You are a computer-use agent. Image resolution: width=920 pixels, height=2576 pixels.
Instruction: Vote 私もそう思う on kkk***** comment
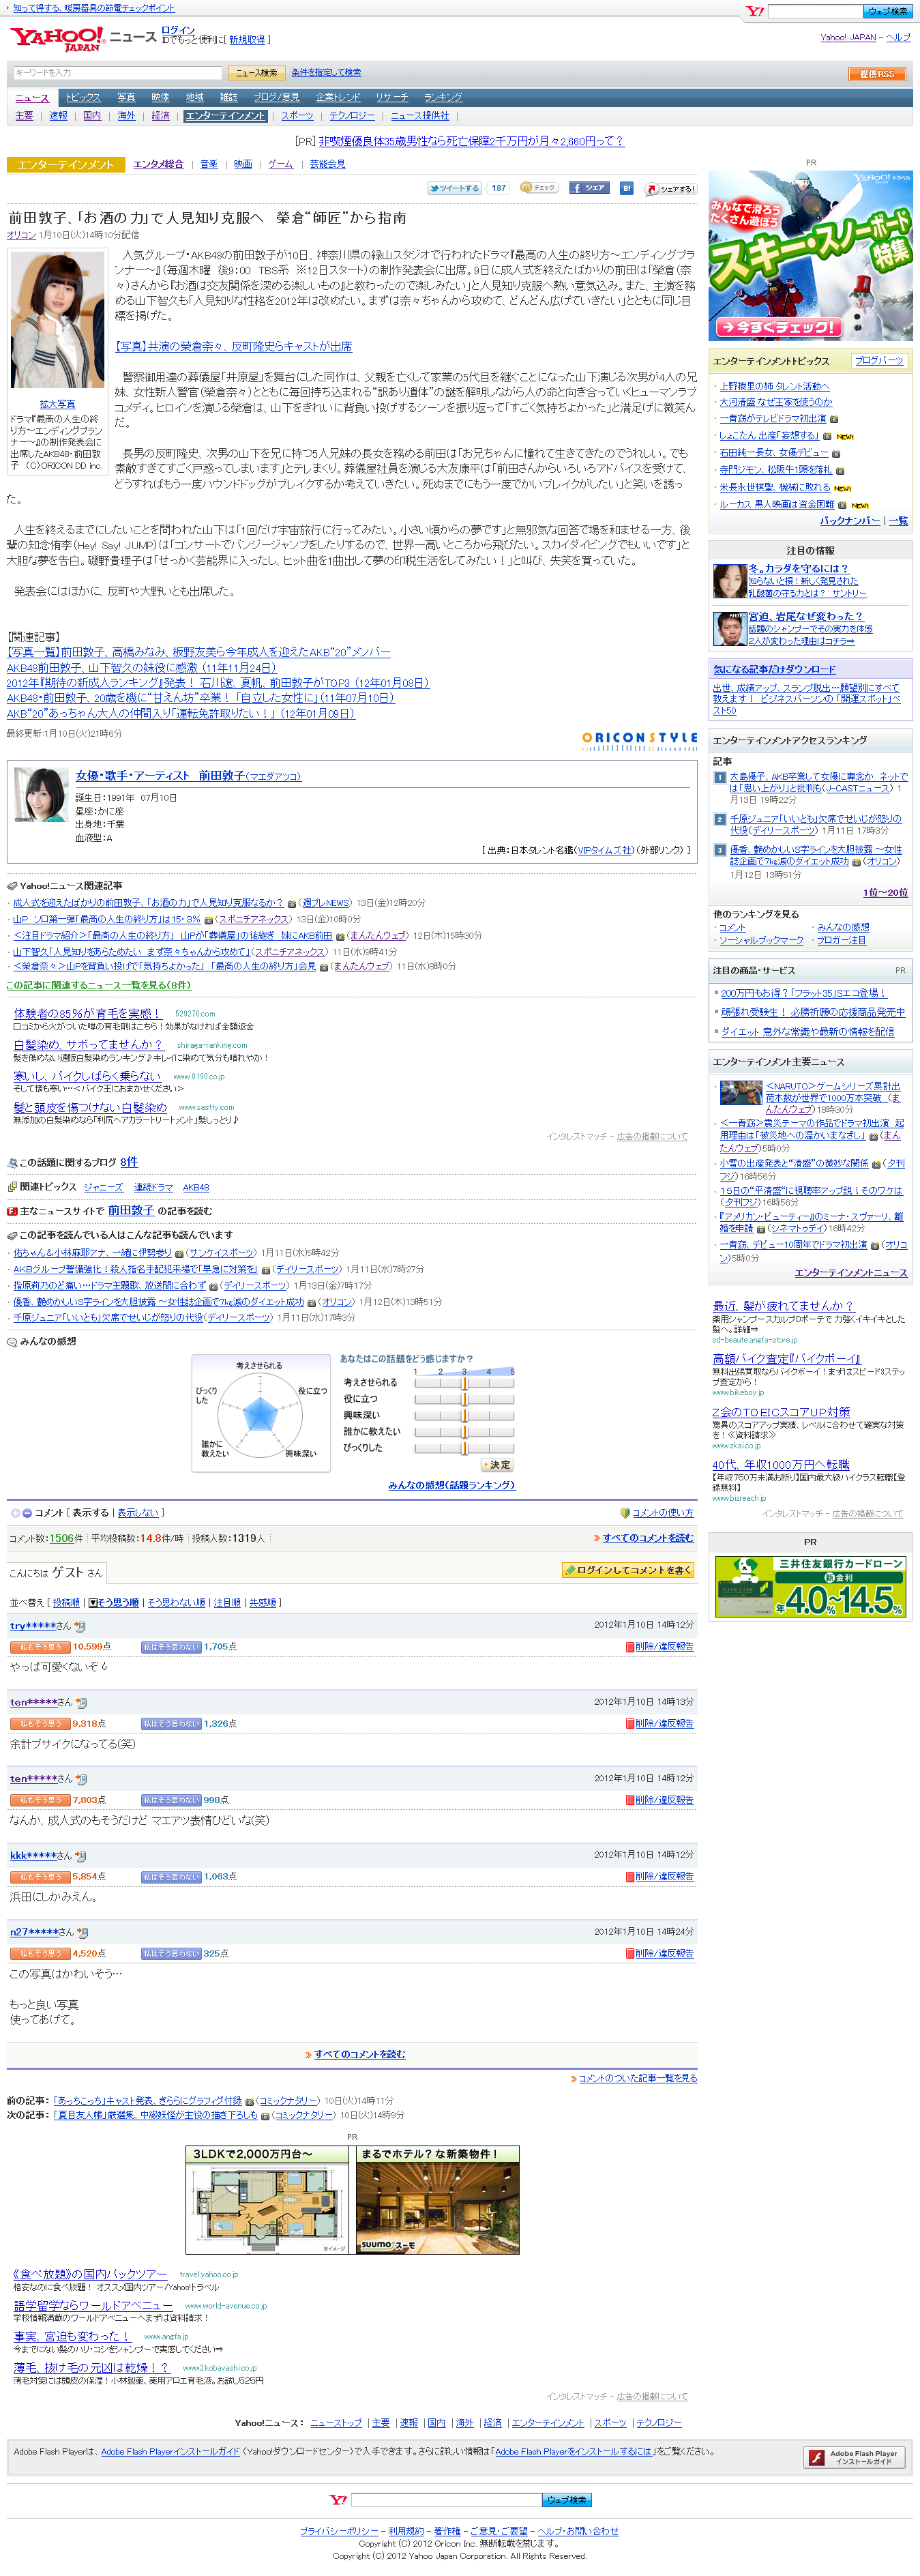(40, 1877)
